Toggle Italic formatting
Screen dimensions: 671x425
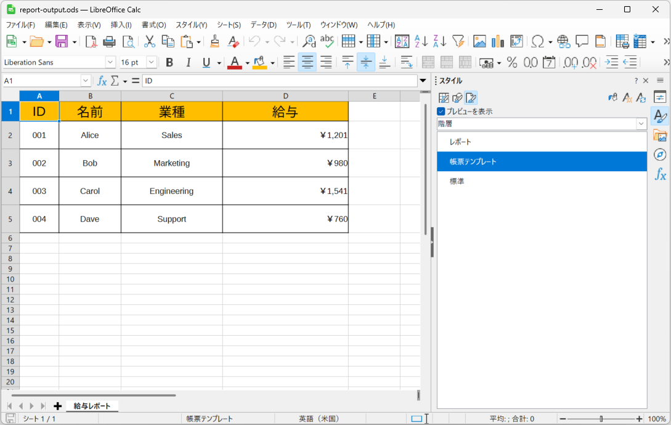[x=189, y=62]
